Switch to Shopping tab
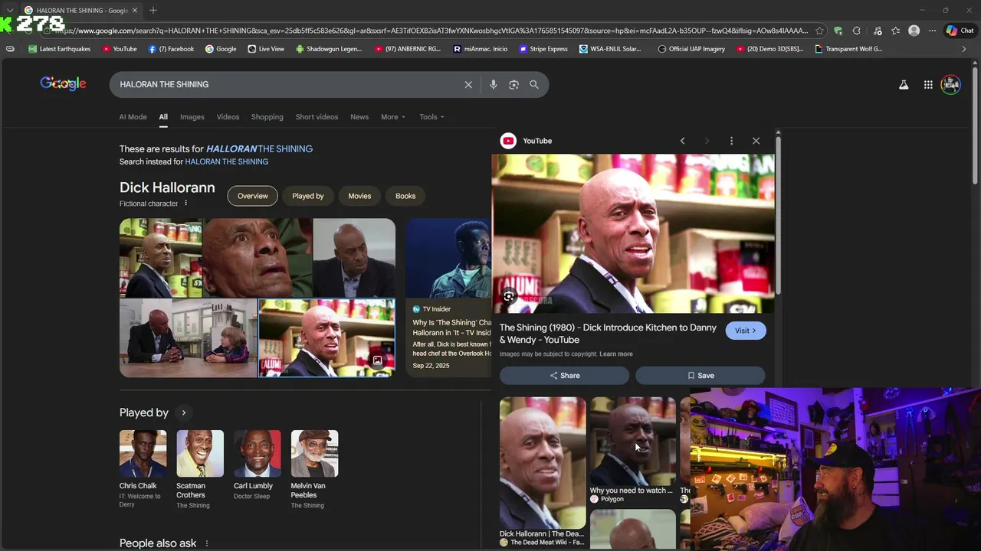 pyautogui.click(x=267, y=117)
